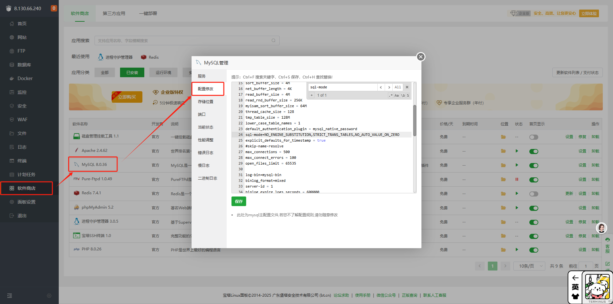Enable homepage display switch for Redis 7.4.1
The image size is (613, 304).
point(534,194)
